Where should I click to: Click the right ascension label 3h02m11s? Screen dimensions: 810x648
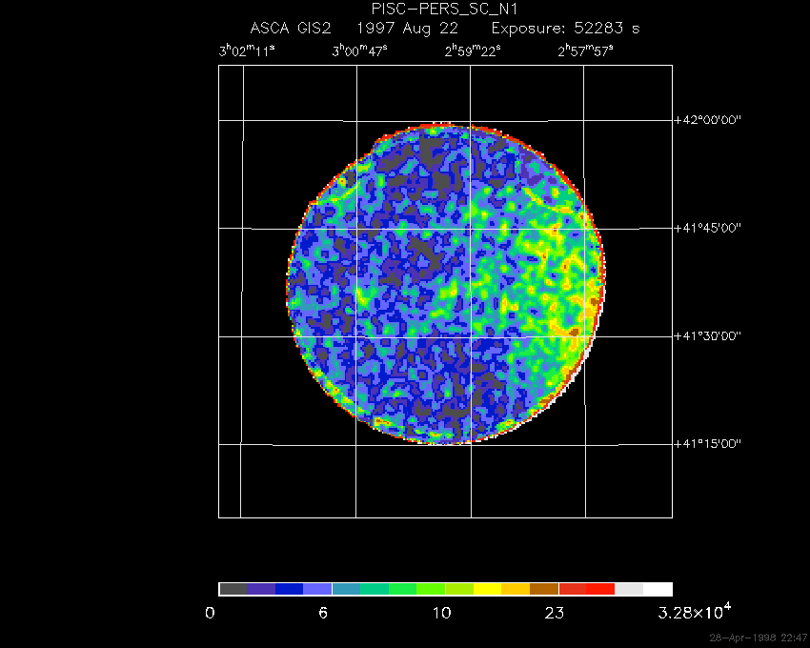click(x=247, y=51)
